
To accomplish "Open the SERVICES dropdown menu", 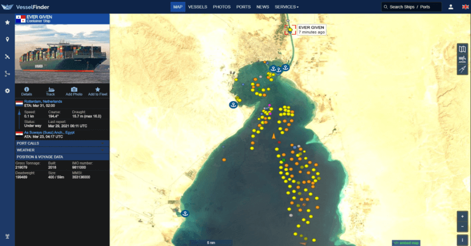I will (286, 7).
